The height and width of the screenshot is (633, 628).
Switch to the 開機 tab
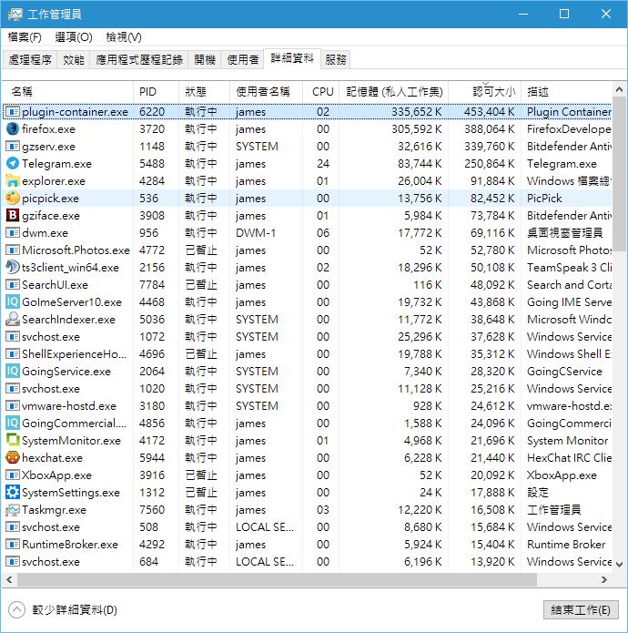pyautogui.click(x=205, y=60)
